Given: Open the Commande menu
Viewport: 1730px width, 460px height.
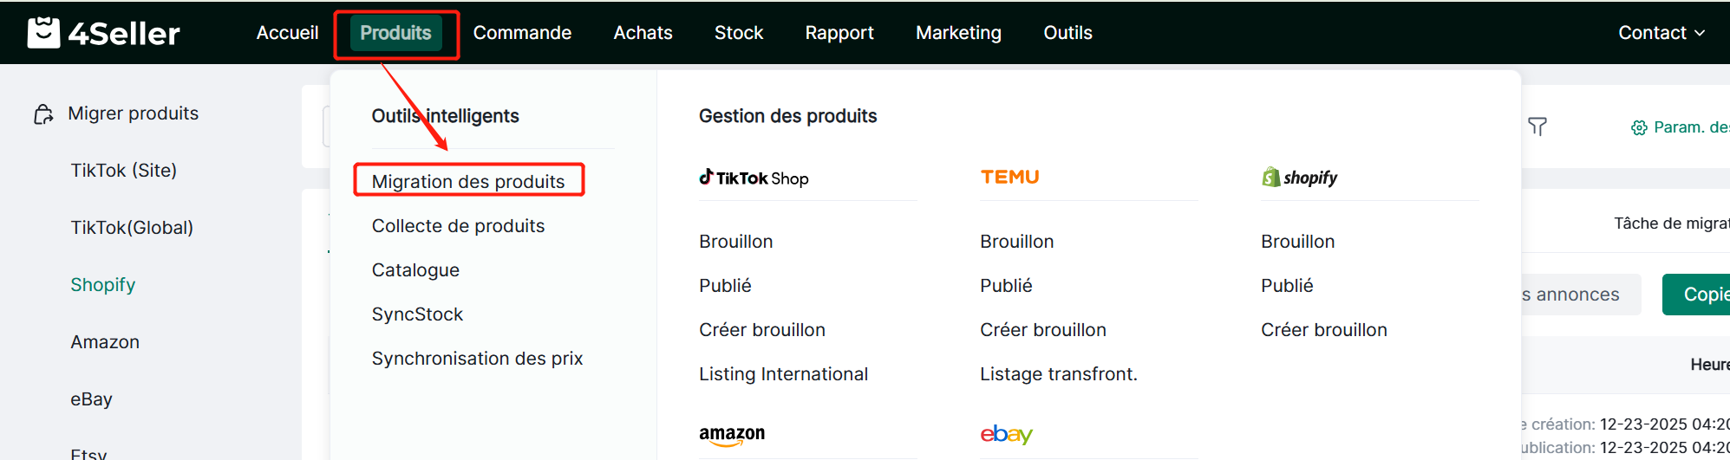Looking at the screenshot, I should point(522,33).
